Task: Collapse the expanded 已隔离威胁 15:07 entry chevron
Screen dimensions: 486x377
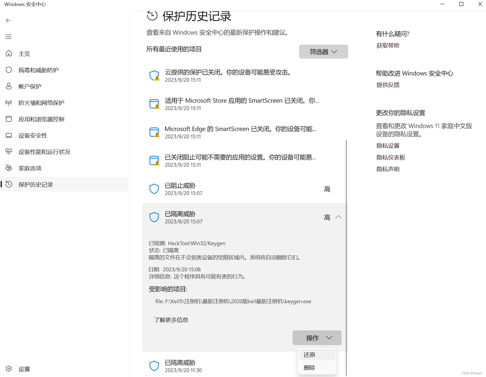Action: pyautogui.click(x=338, y=217)
